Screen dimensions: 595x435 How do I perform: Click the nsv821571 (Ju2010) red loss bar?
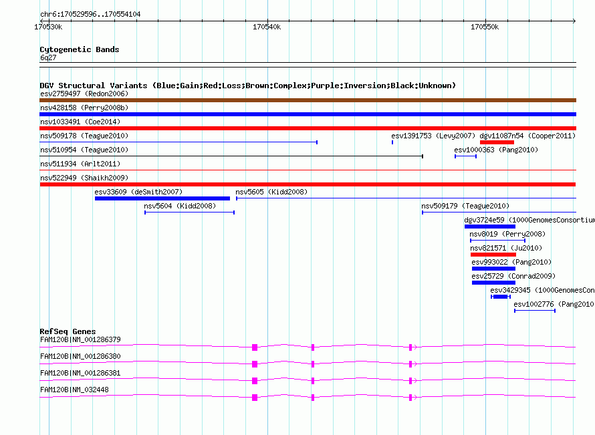pos(493,255)
